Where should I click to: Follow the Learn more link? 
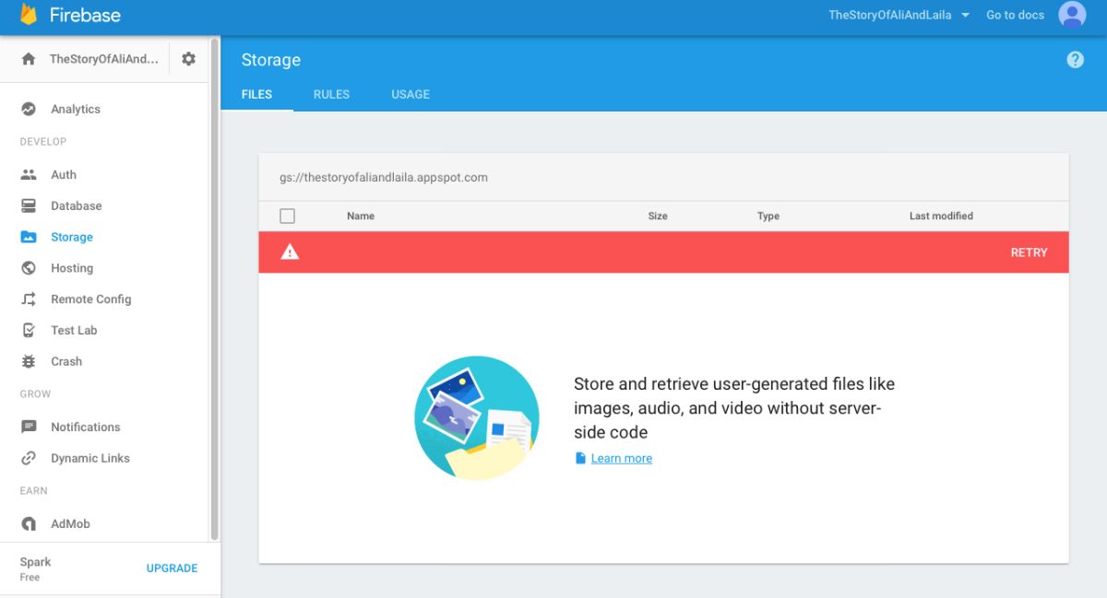(x=622, y=458)
